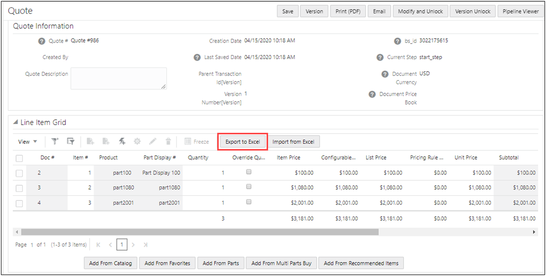Click the pencil edit icon
This screenshot has width=546, height=276.
coord(152,141)
